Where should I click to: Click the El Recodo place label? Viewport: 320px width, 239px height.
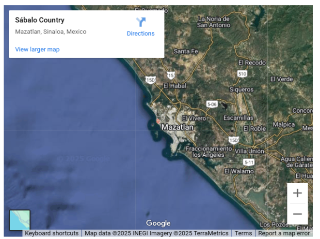click(x=252, y=63)
